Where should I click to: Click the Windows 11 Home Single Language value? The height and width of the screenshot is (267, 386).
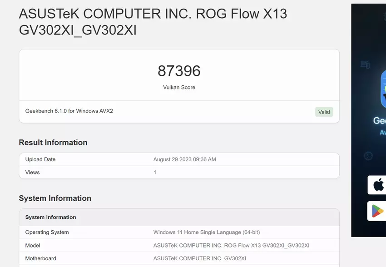(x=206, y=232)
